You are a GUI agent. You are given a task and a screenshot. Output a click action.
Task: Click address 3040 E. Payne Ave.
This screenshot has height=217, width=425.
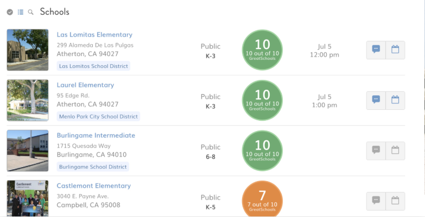[83, 196]
